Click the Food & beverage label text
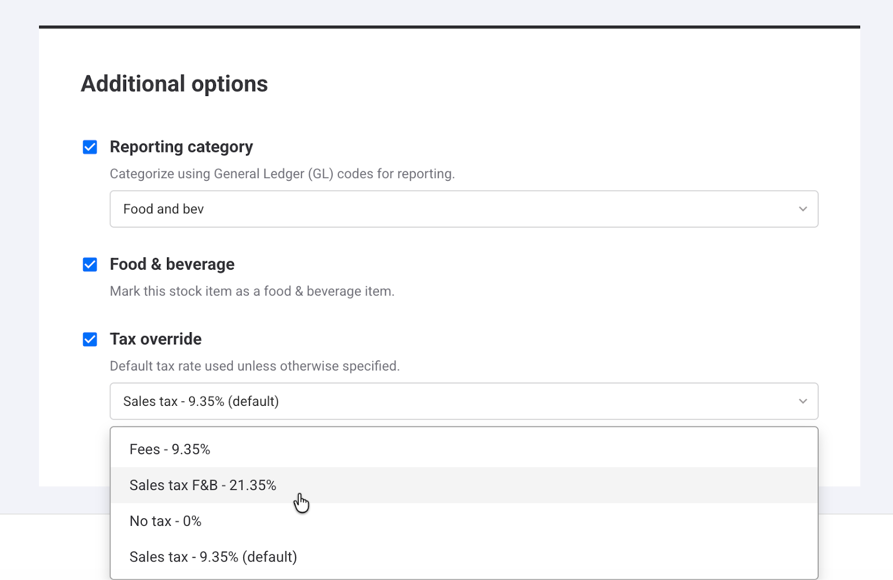The image size is (893, 580). [x=172, y=264]
